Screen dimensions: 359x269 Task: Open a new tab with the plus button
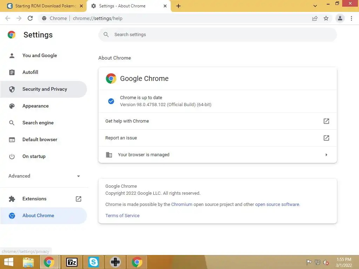[x=178, y=6]
